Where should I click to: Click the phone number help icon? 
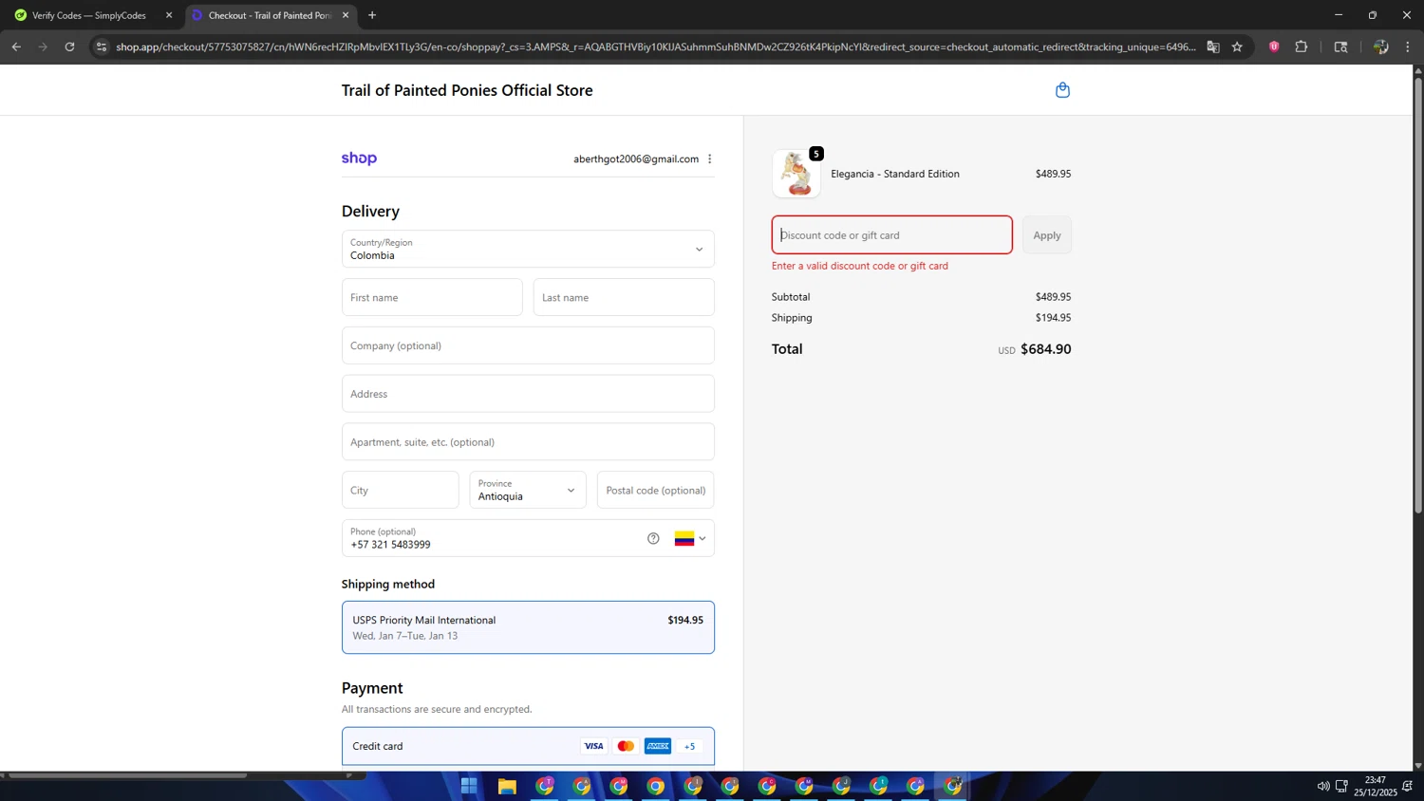653,538
